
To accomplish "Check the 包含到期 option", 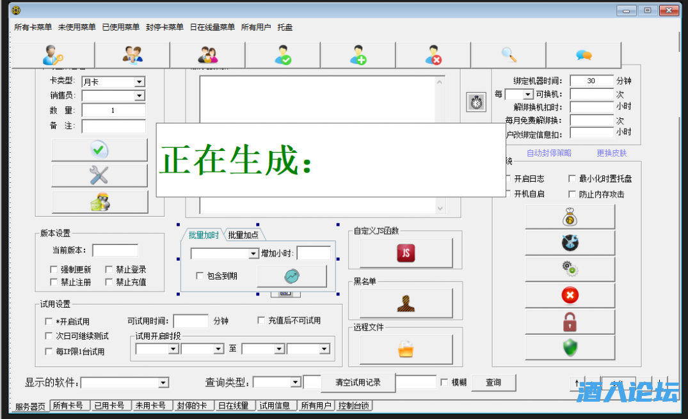I will pyautogui.click(x=200, y=276).
